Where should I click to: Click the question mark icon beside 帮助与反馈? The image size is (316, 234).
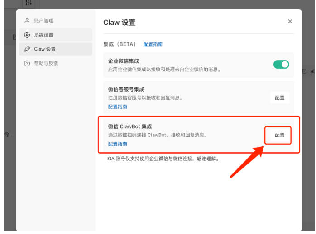tap(27, 63)
